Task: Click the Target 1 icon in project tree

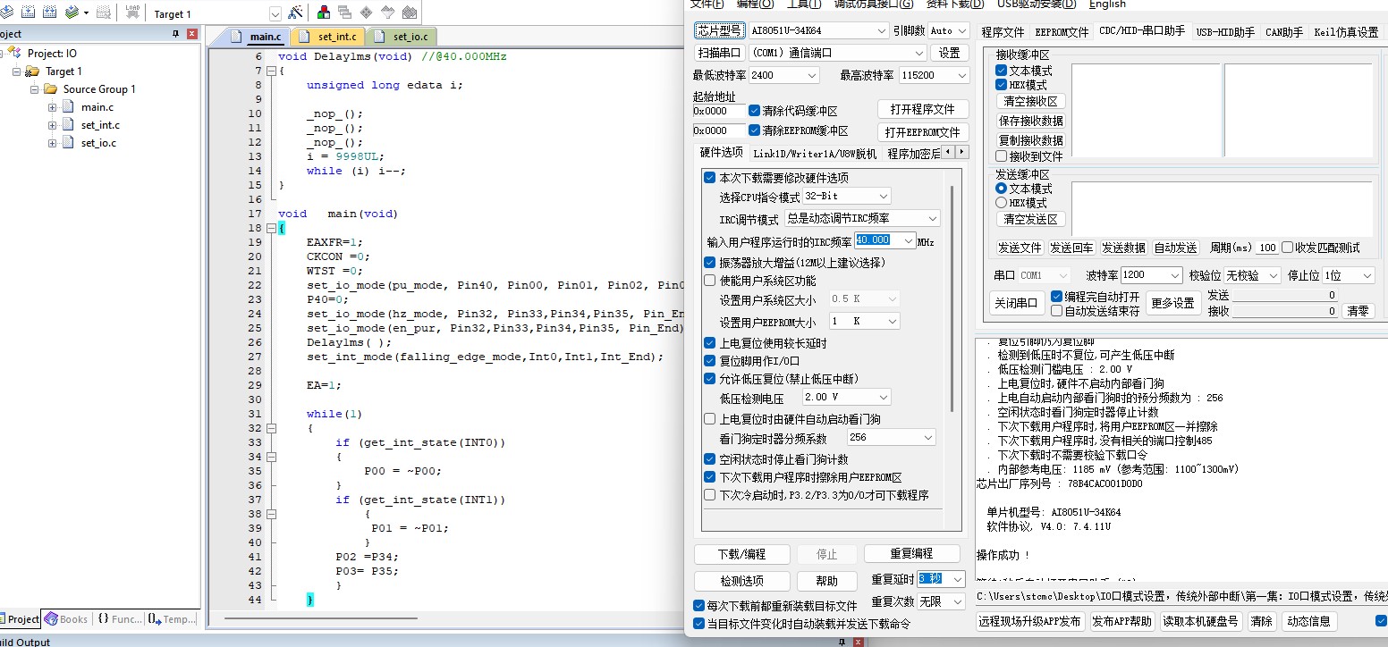Action: pos(32,71)
